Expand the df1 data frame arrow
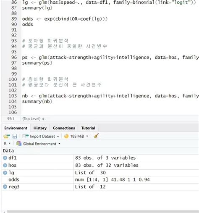The height and width of the screenshot is (213, 199). [x=5, y=158]
